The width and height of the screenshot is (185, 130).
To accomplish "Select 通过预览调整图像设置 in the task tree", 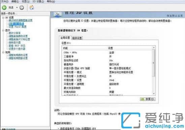I will [21, 20].
